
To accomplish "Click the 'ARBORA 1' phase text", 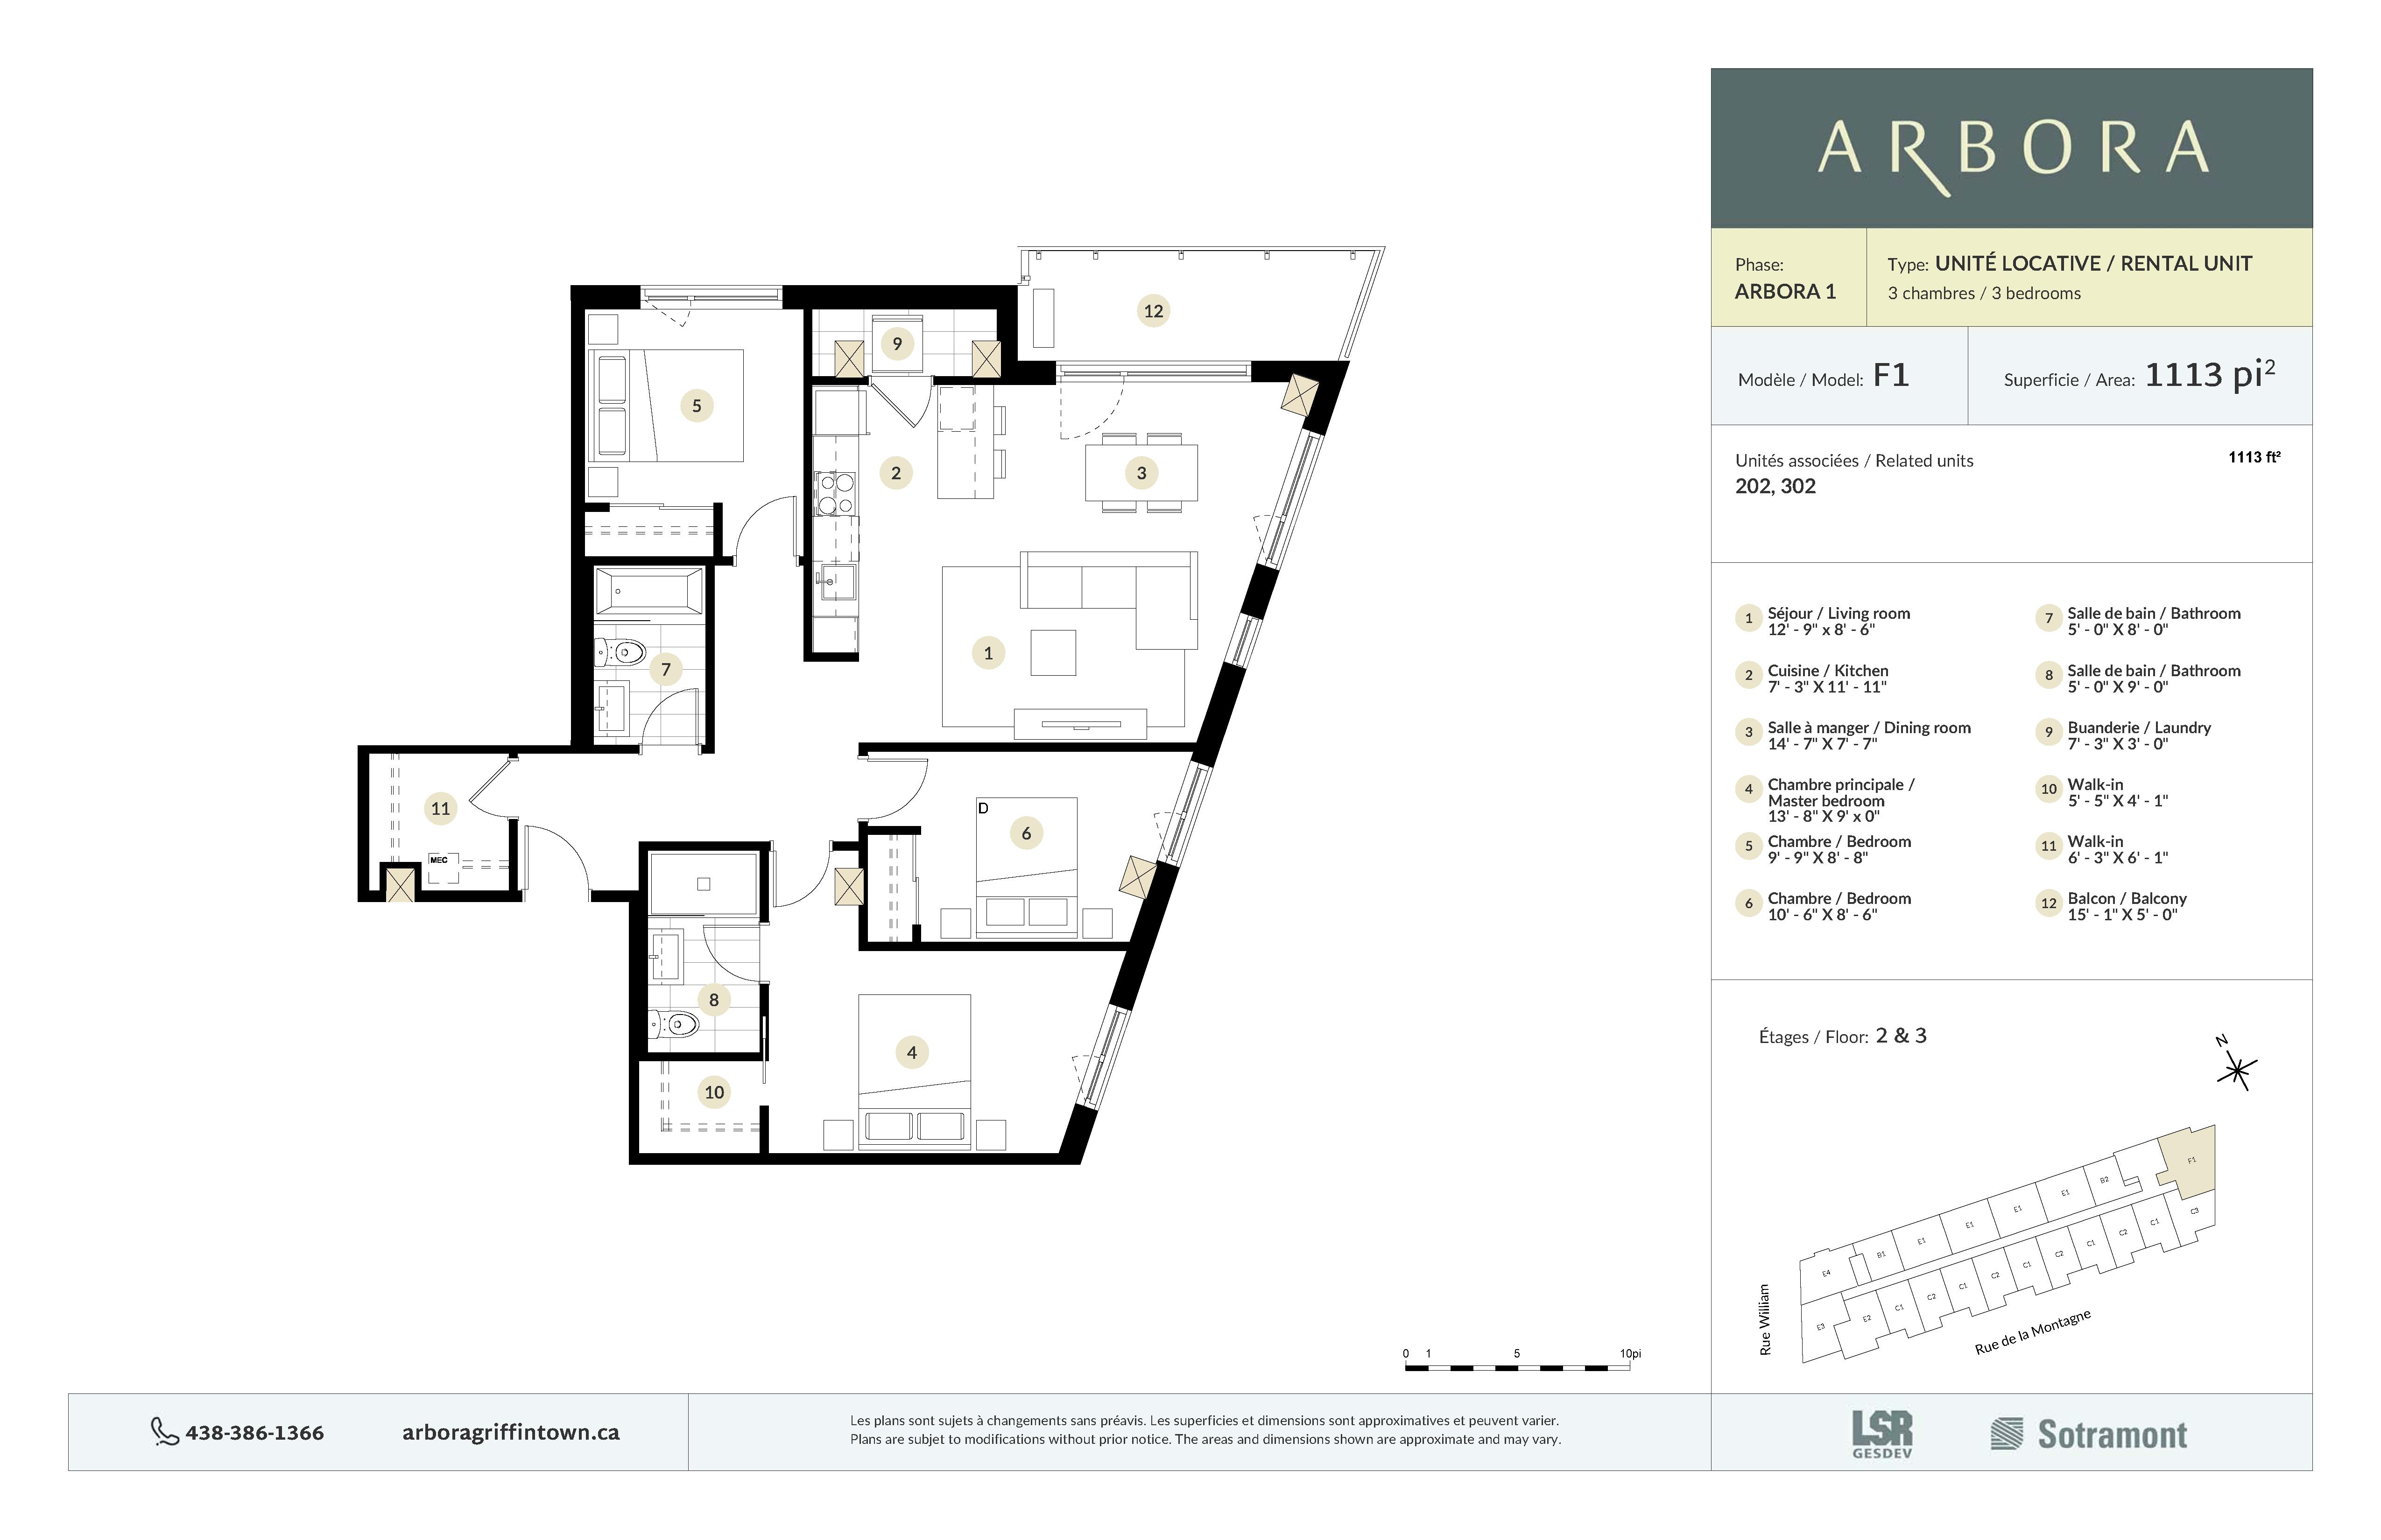I will (1785, 291).
